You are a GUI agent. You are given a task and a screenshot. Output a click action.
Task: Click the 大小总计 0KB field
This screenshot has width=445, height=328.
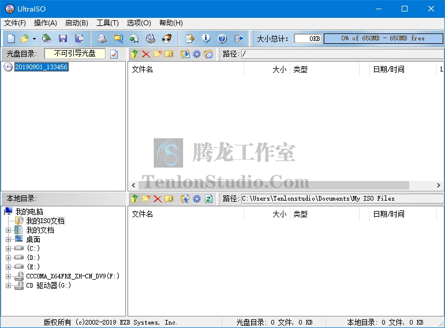pos(308,39)
